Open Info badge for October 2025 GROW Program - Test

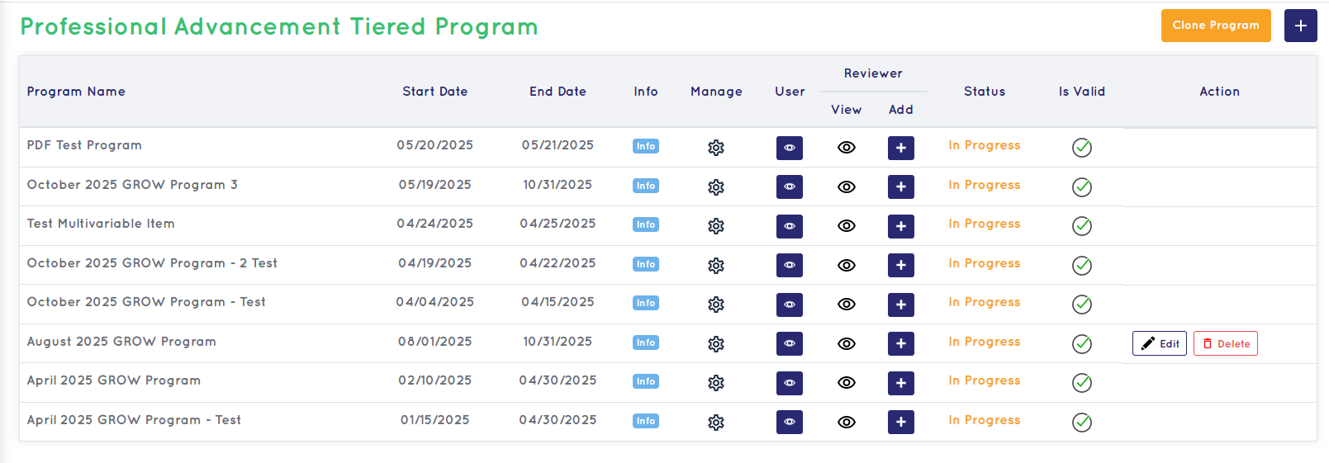(x=646, y=303)
